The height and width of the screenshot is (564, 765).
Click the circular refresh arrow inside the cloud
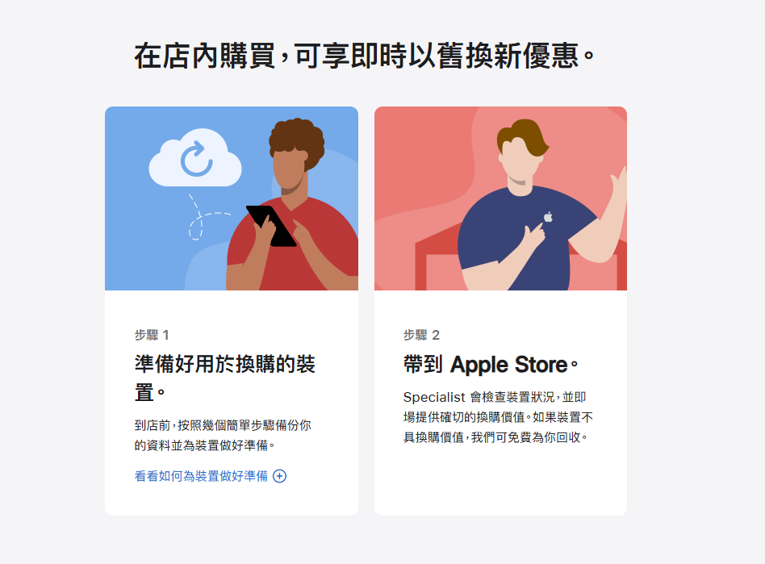click(196, 159)
